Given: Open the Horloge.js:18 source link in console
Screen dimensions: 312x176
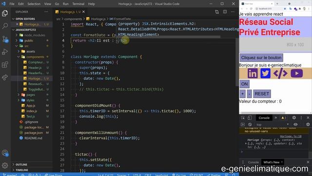Looking at the screenshot, I should [291, 136].
